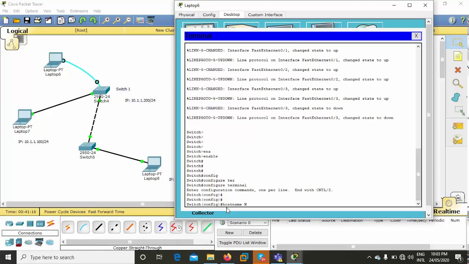
Task: Activate the Inspect magnifier tool
Action: (458, 84)
